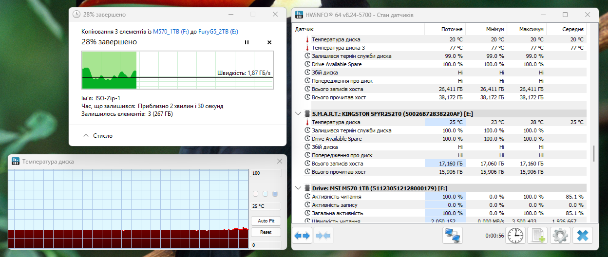Click the current value field showing 25 °C
This screenshot has width=608, height=257.
266,206
